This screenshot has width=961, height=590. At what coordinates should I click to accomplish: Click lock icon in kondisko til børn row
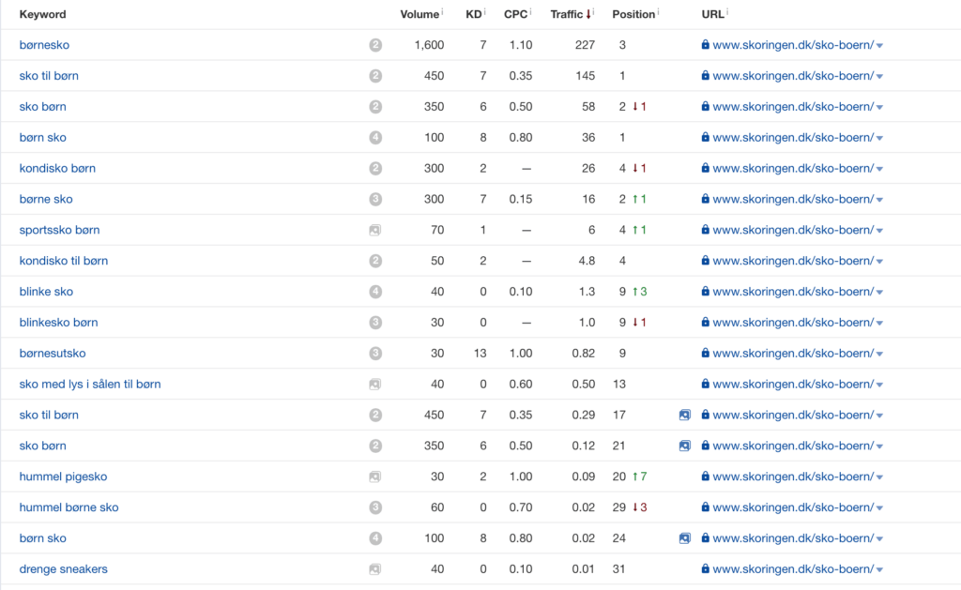pos(705,261)
